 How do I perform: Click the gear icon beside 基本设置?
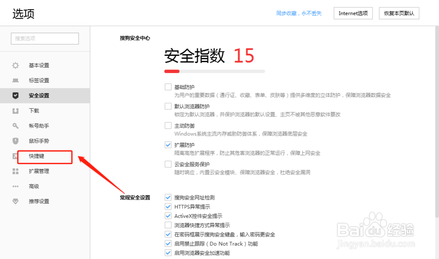(x=15, y=66)
